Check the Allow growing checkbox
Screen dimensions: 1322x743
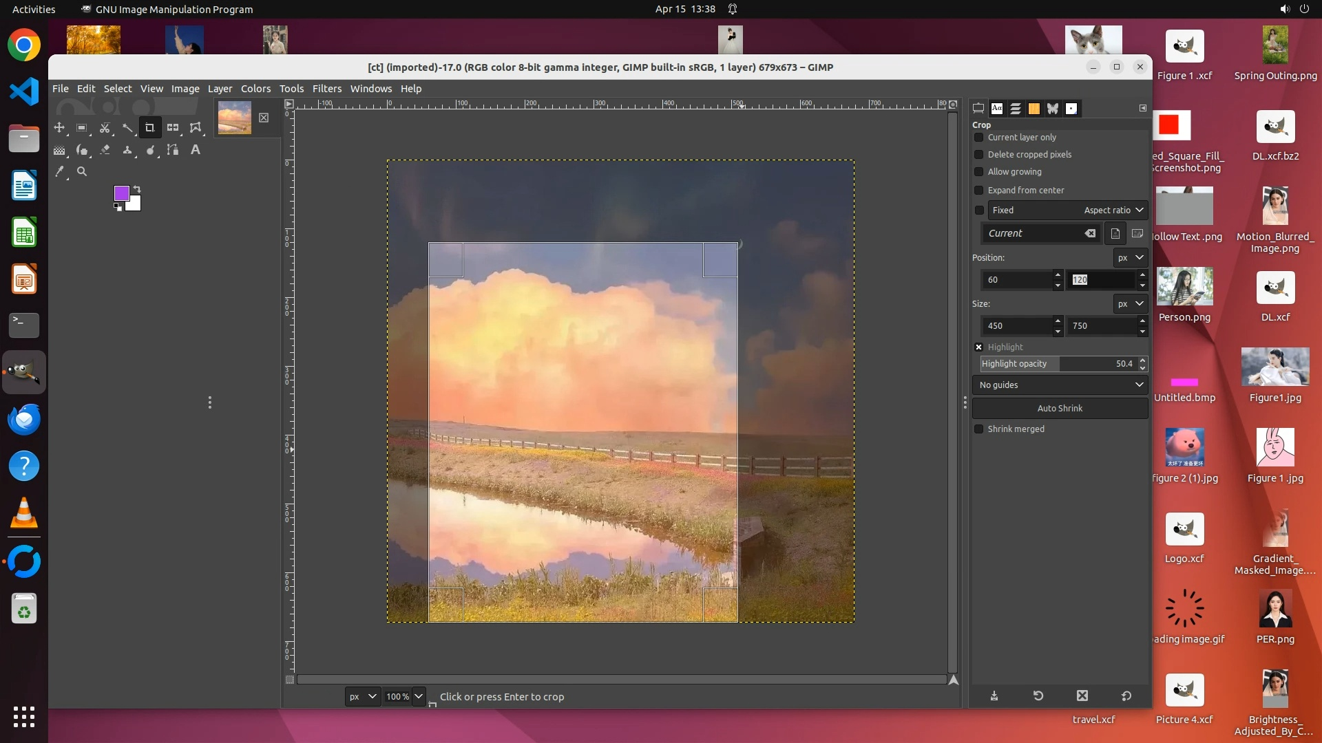(x=978, y=172)
